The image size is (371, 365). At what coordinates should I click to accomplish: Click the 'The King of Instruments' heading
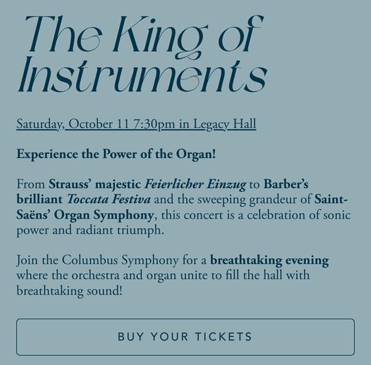pos(143,54)
